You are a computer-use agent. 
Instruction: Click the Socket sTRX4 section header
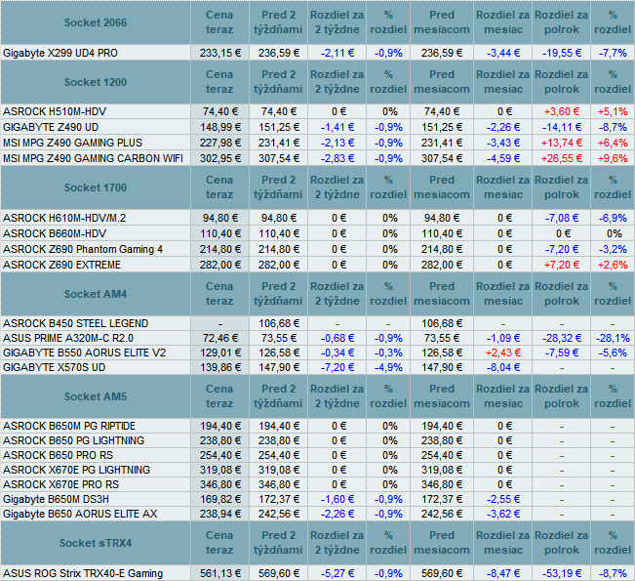click(x=96, y=543)
